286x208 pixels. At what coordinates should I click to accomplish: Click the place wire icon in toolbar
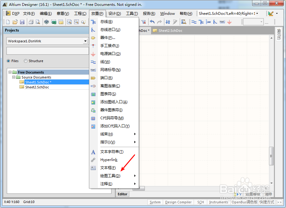point(194,22)
